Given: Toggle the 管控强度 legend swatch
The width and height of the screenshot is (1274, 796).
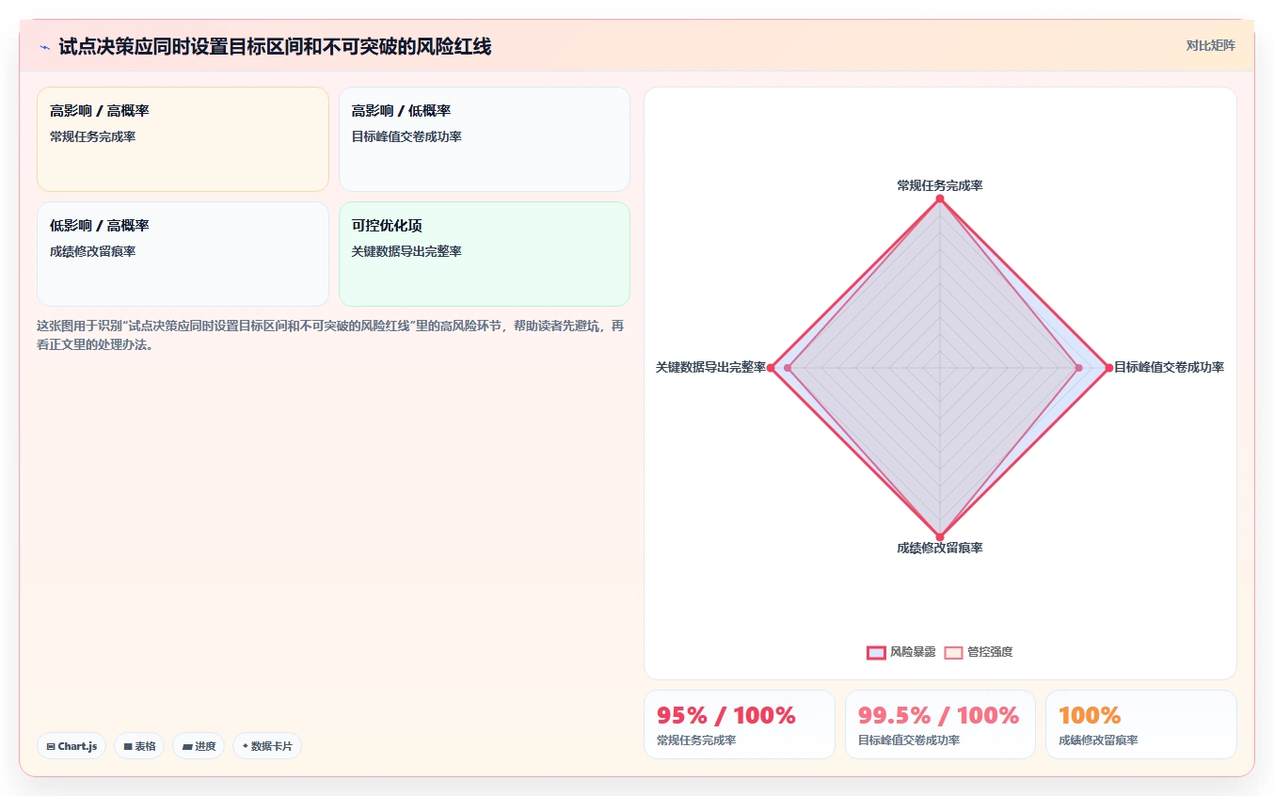Looking at the screenshot, I should click(x=954, y=652).
